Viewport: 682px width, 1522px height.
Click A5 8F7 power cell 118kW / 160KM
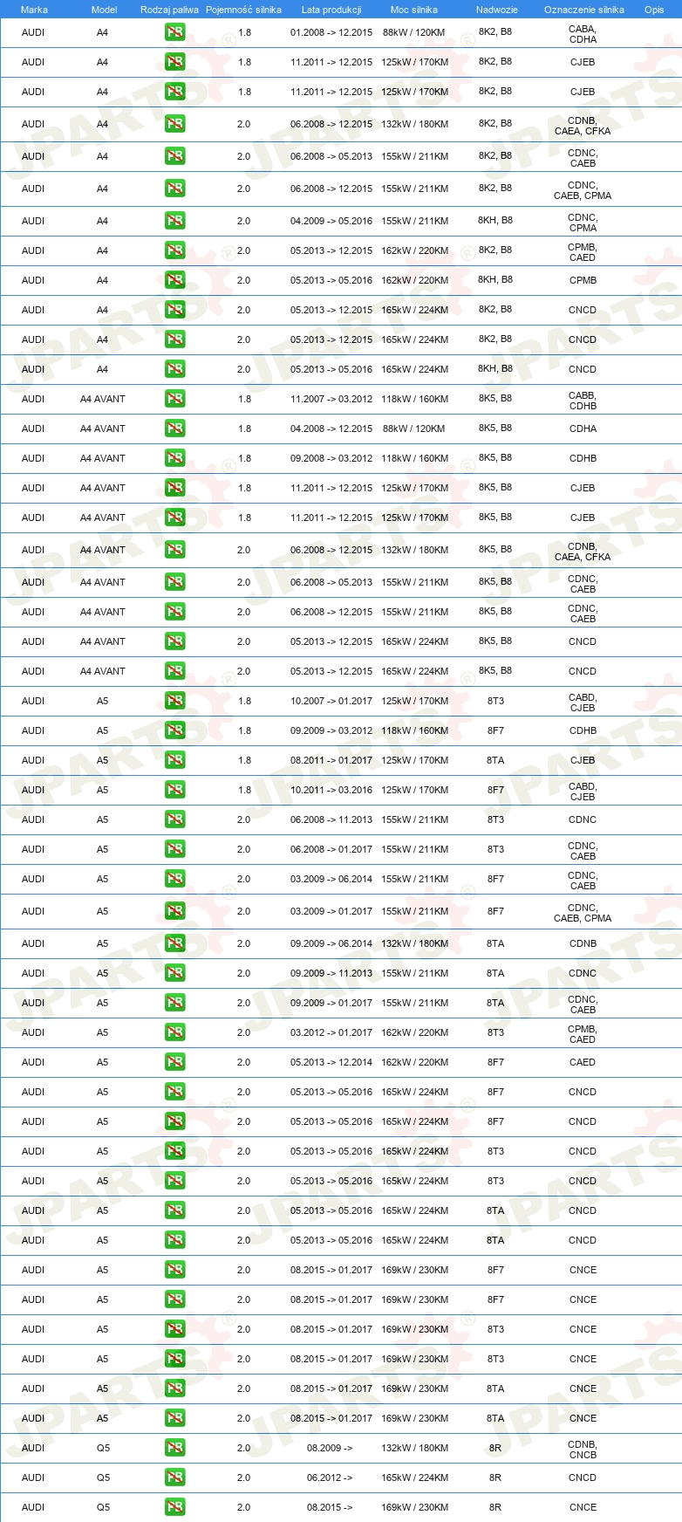click(414, 730)
